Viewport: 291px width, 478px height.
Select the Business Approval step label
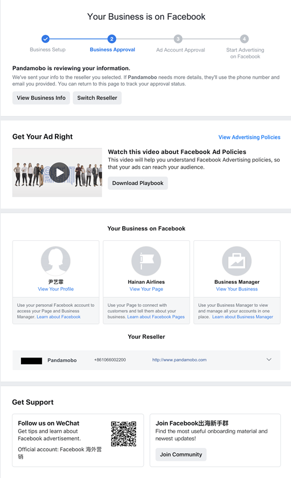(112, 50)
